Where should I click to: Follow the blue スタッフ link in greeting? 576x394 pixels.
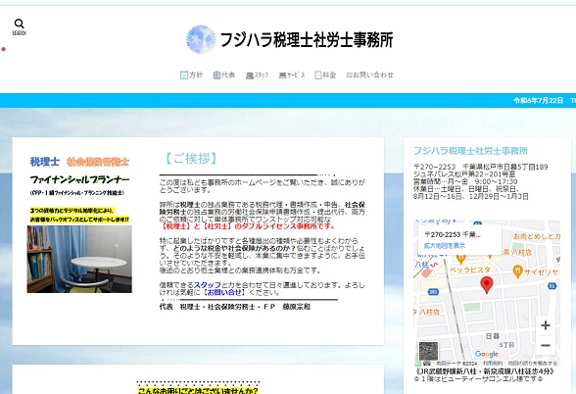(x=208, y=285)
